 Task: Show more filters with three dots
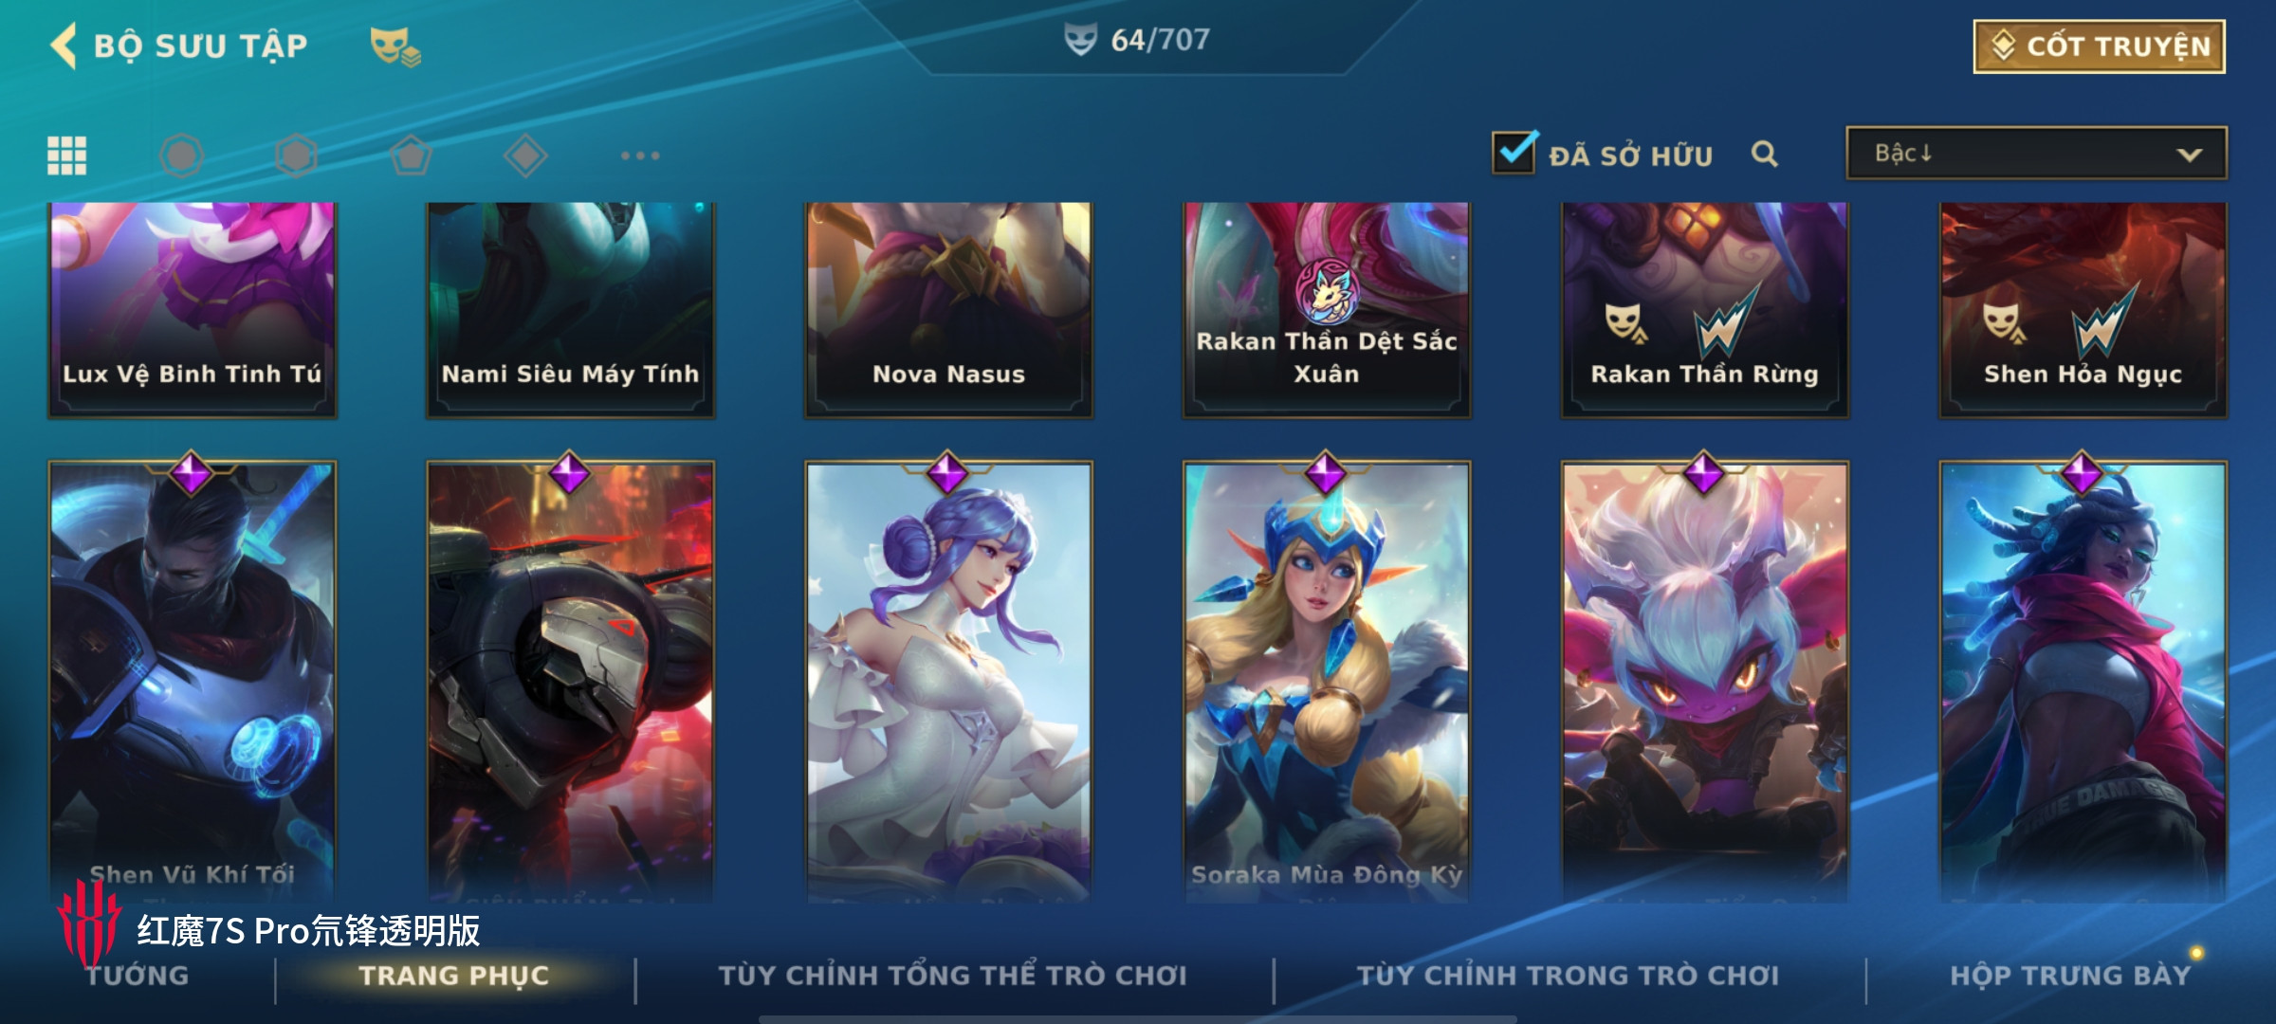pyautogui.click(x=640, y=155)
